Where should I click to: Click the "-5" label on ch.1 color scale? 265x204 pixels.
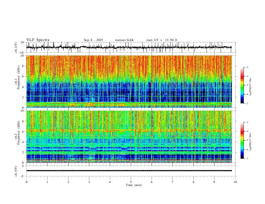[247, 85]
